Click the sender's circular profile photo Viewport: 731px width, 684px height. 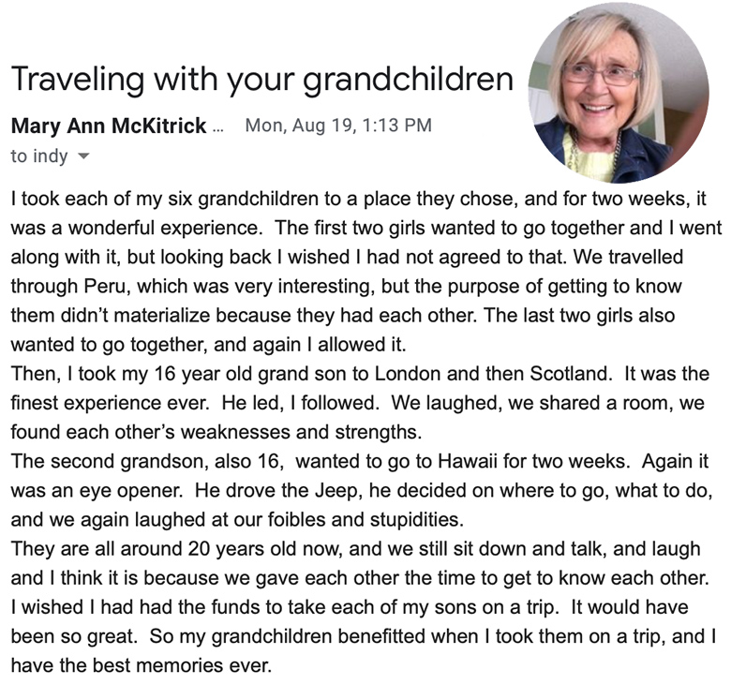tap(619, 93)
